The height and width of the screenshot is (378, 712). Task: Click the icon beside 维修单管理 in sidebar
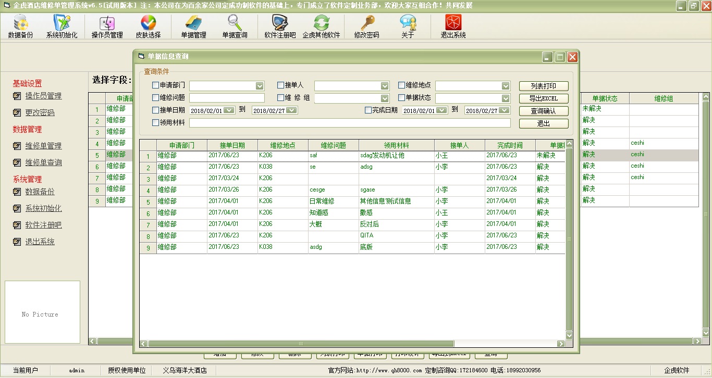click(17, 146)
